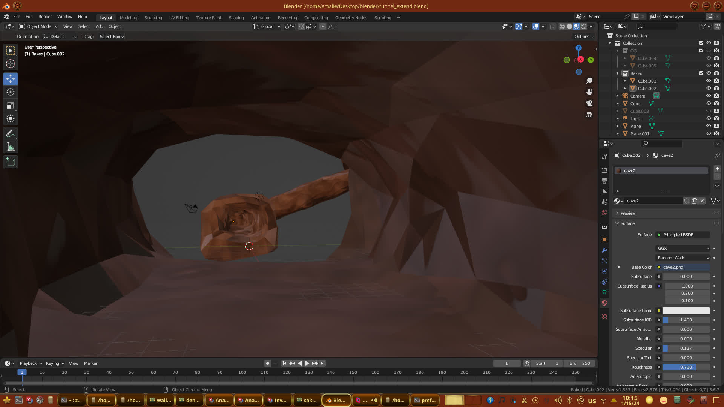Open the Object Mode dropdown
The width and height of the screenshot is (724, 407).
click(x=38, y=26)
